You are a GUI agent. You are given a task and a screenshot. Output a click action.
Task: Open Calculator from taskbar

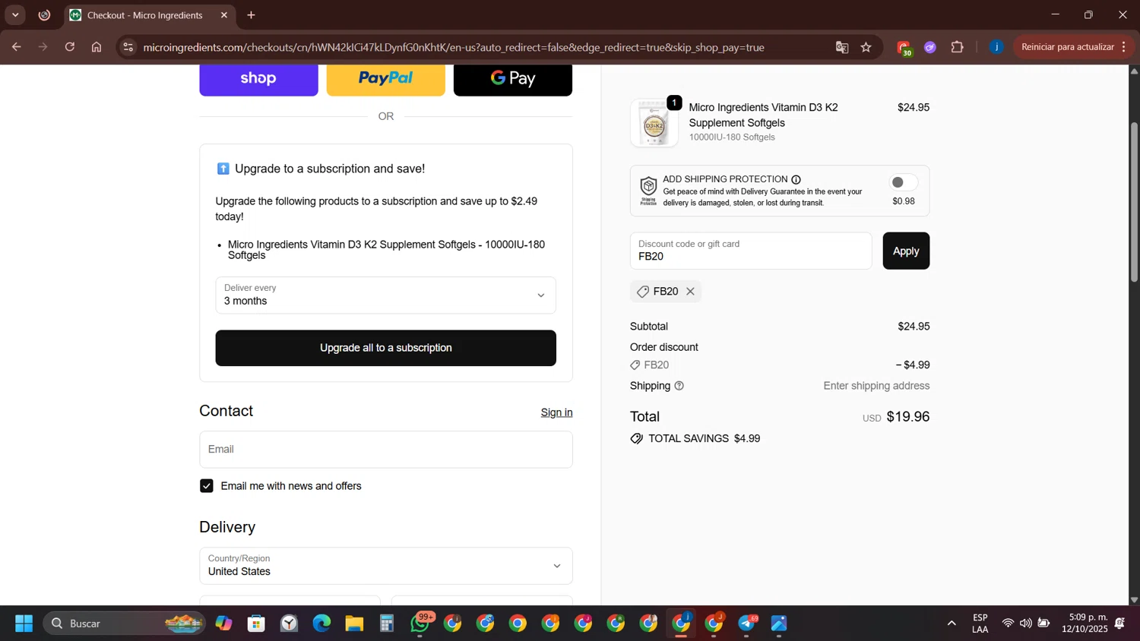[387, 624]
